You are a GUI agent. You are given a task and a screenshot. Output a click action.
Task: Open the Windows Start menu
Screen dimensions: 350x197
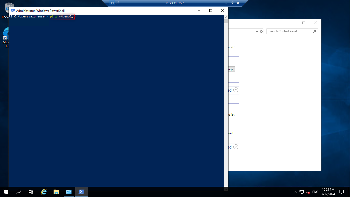(x=6, y=192)
